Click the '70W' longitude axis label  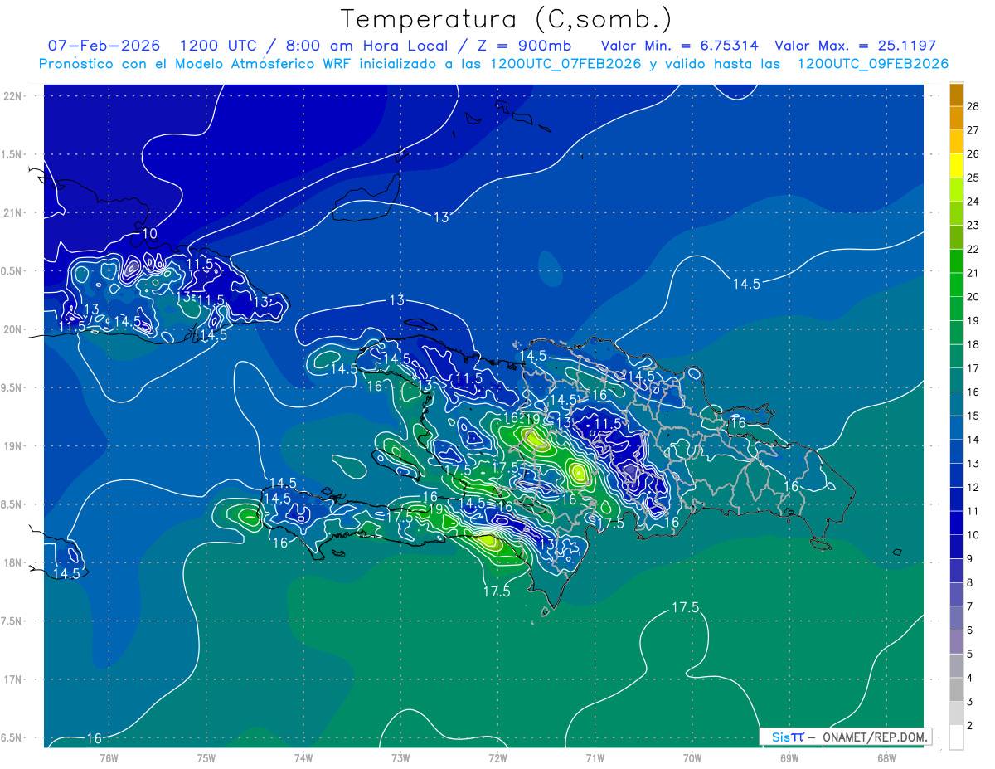(x=692, y=758)
